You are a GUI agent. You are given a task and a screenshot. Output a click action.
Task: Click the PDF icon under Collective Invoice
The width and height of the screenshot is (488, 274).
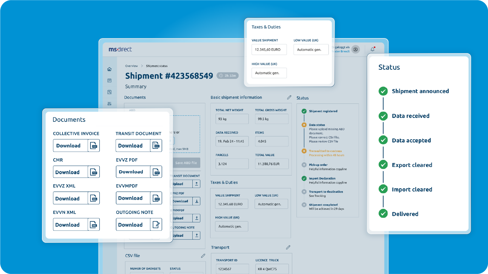click(94, 145)
